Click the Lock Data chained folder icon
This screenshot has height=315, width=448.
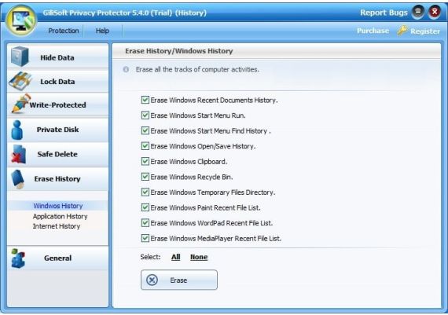20,81
